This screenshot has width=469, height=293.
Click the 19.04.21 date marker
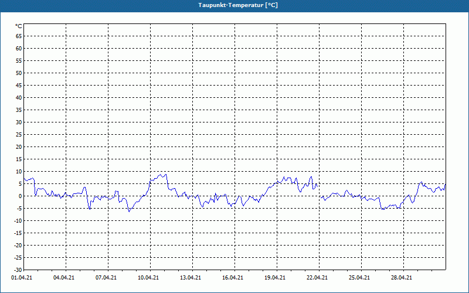point(276,278)
